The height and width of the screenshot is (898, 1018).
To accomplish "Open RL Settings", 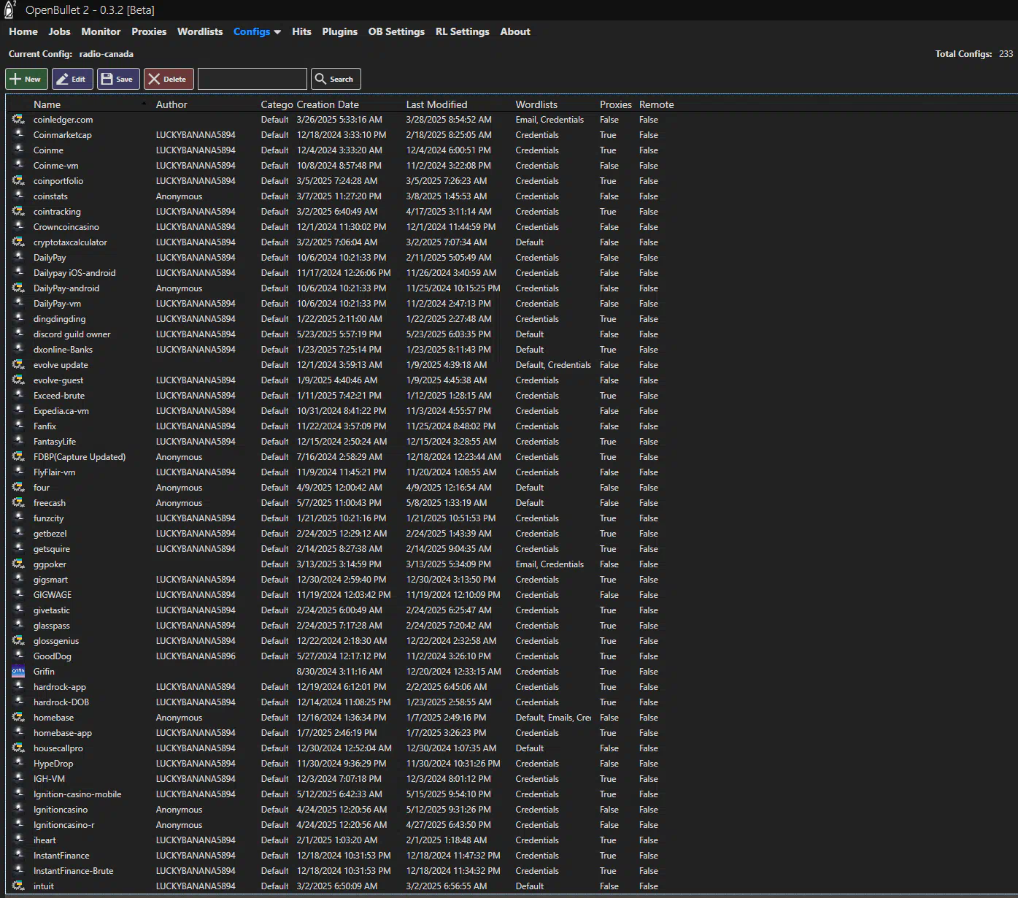I will click(x=463, y=31).
